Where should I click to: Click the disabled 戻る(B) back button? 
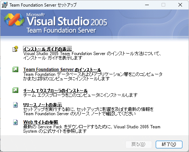139,144
